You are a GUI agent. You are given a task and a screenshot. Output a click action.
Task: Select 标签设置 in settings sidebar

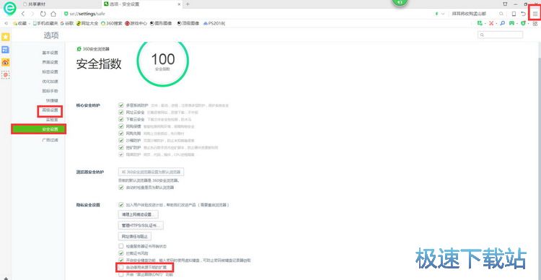50,72
